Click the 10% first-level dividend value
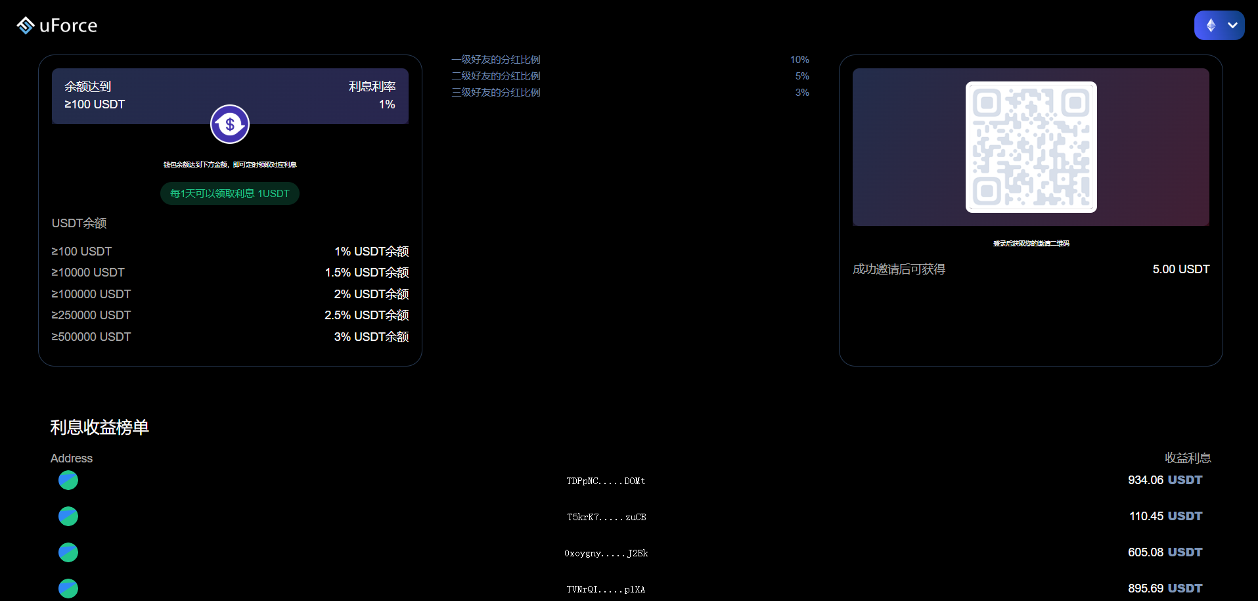This screenshot has height=601, width=1258. (x=799, y=60)
